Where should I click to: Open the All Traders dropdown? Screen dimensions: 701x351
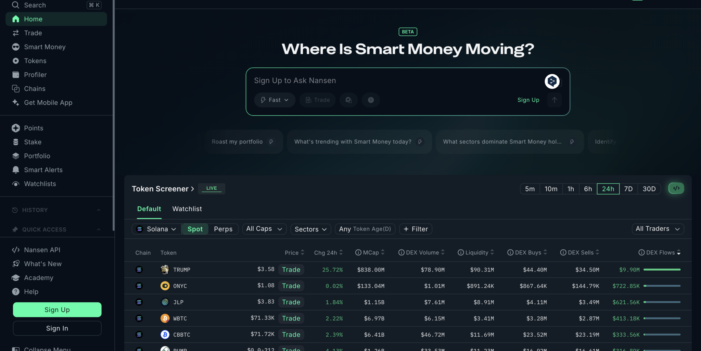click(x=658, y=229)
